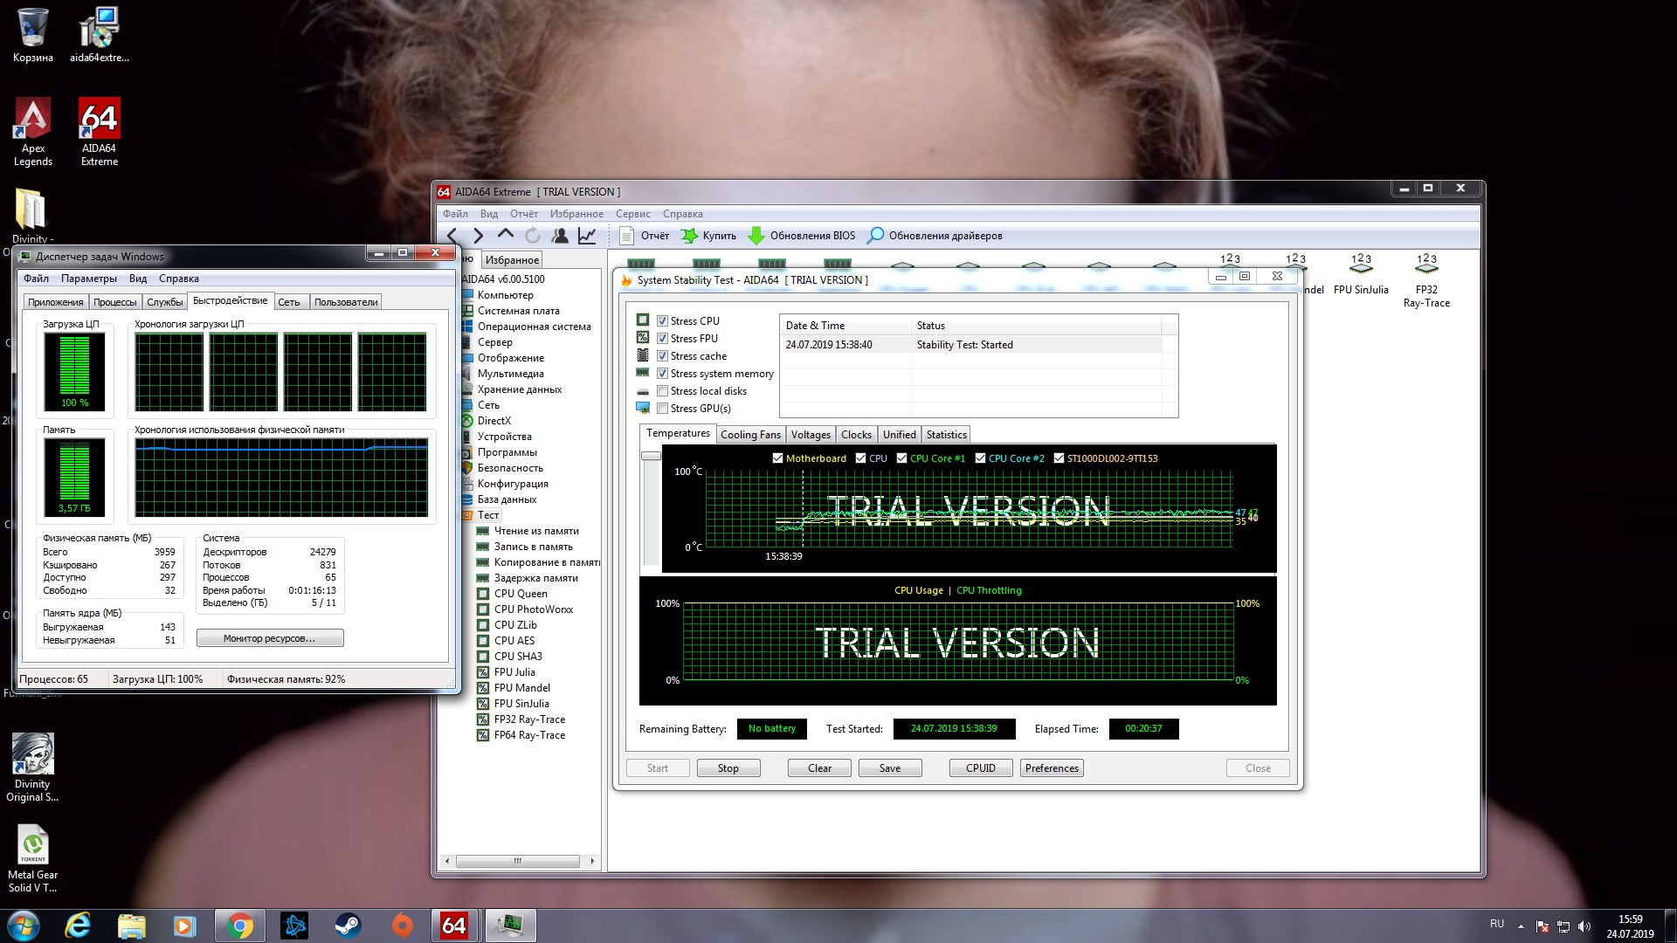Screen dimensions: 1677x943
Task: Collapse the Тест tree node
Action: pos(487,515)
